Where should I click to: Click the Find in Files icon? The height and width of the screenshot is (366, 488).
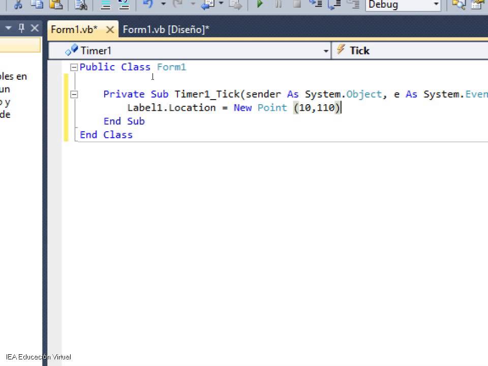point(81,5)
